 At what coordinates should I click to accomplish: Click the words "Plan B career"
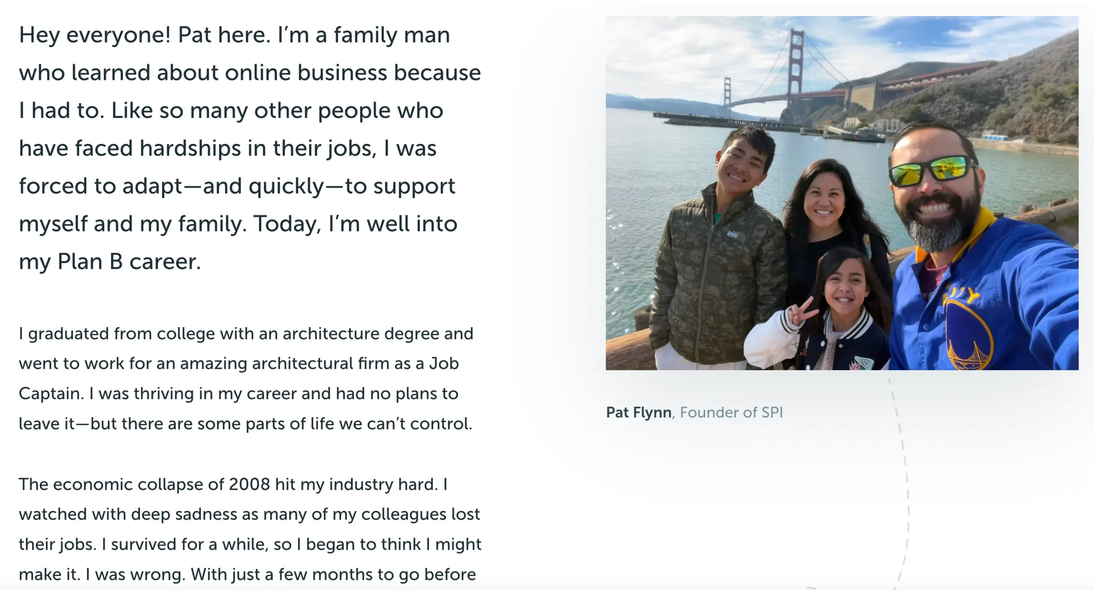[129, 262]
